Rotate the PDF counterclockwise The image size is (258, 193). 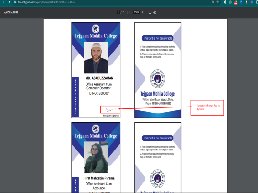coord(155,12)
